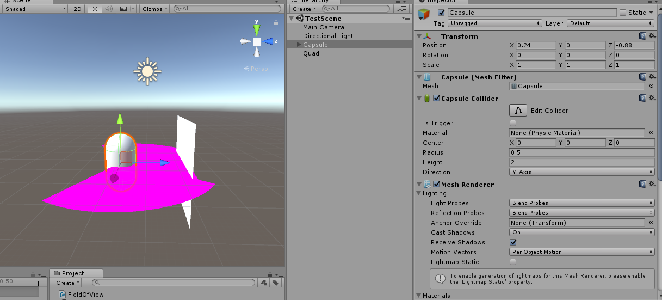Open Capsule Collider help reference icon
Viewport: 662px width, 300px height.
pyautogui.click(x=642, y=99)
